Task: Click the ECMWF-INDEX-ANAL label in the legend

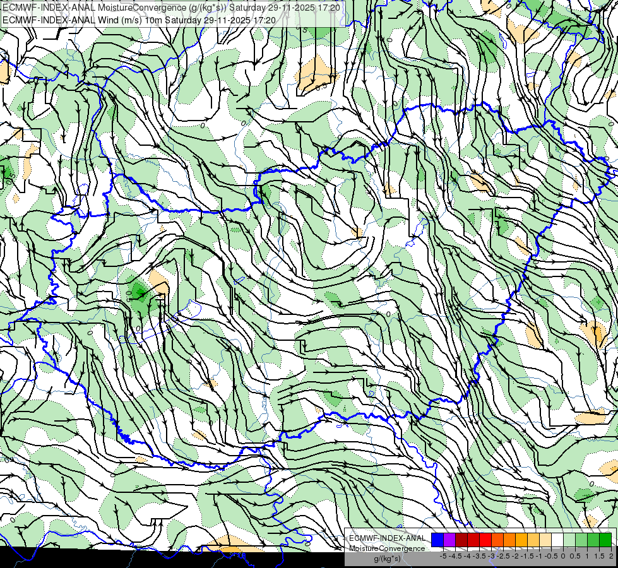Action: [388, 538]
